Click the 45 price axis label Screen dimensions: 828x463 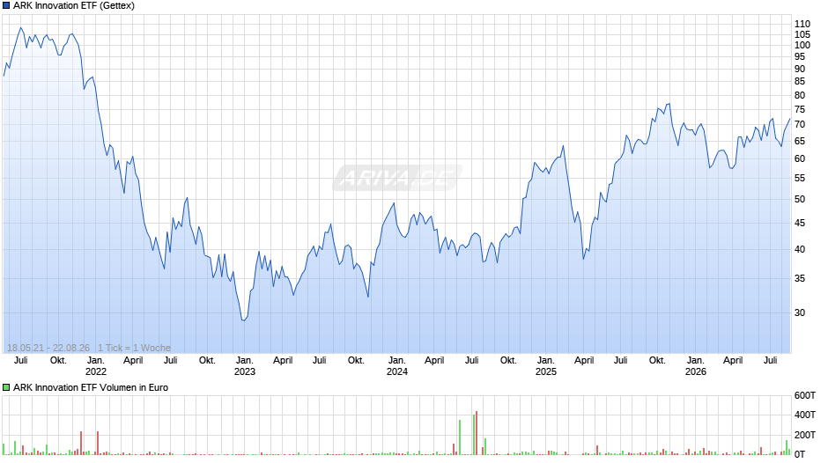pyautogui.click(x=800, y=223)
